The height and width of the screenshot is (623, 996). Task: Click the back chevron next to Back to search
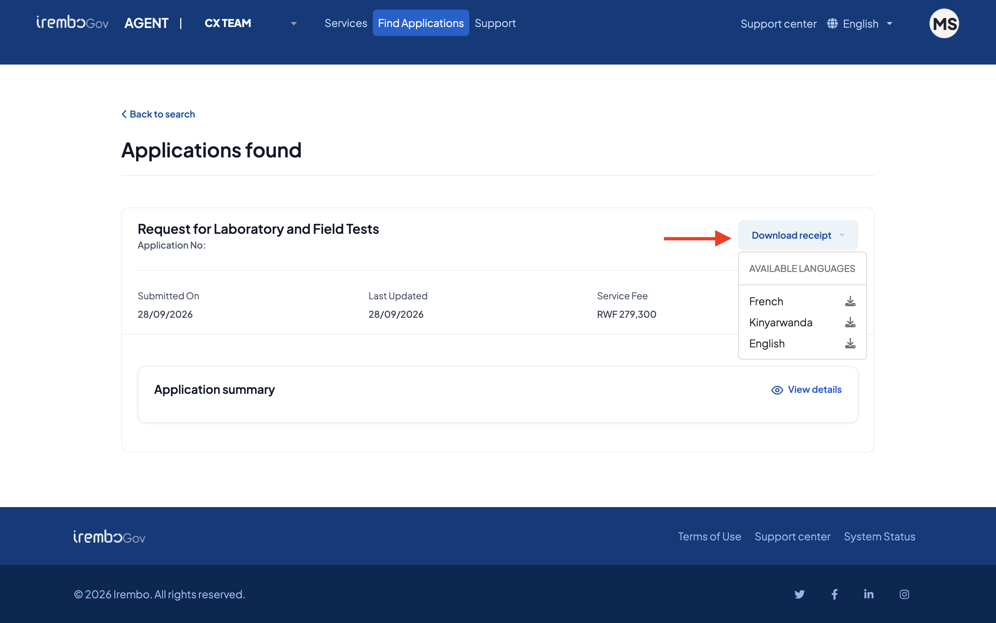coord(124,114)
